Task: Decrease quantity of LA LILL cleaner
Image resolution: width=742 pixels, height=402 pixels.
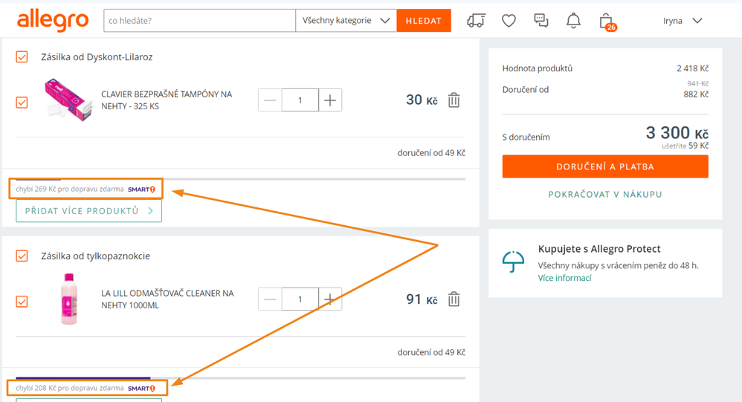Action: pos(270,299)
